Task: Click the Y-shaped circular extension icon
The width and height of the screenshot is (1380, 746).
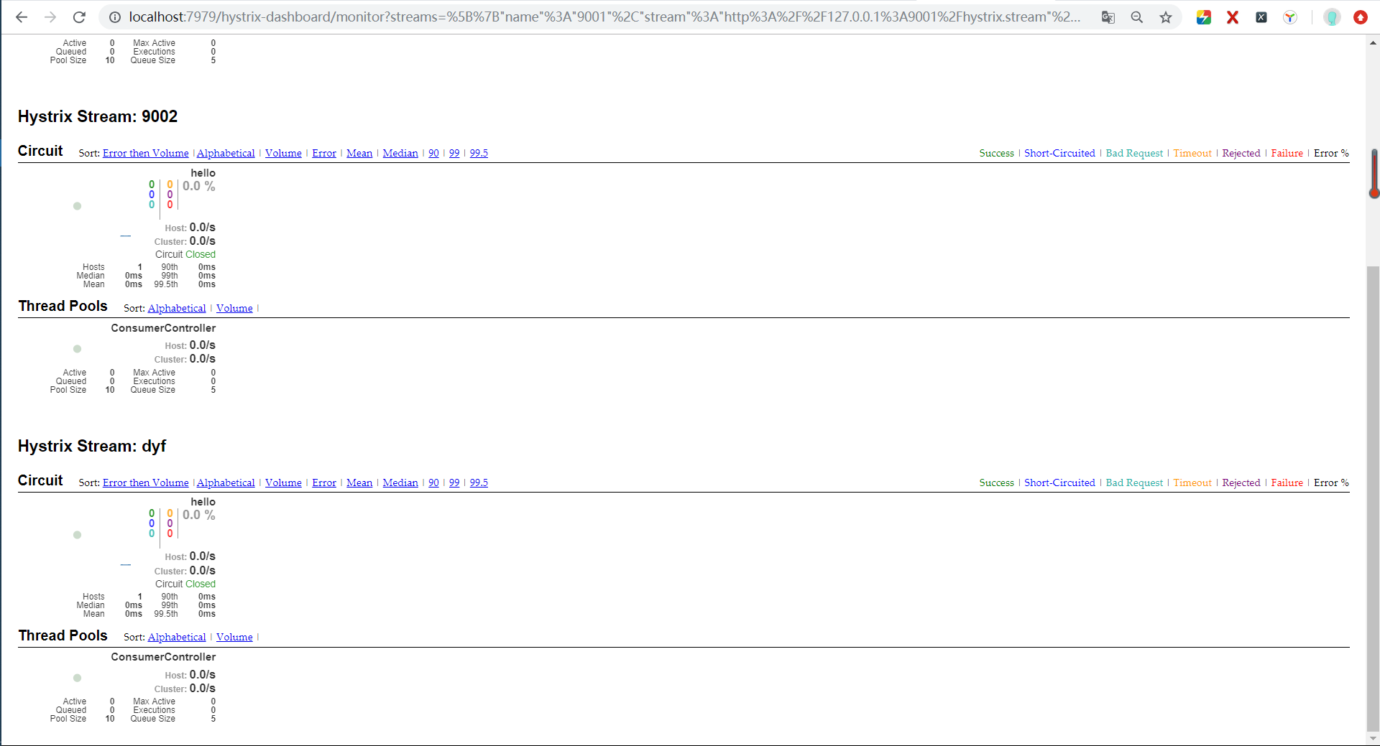Action: 1290,17
